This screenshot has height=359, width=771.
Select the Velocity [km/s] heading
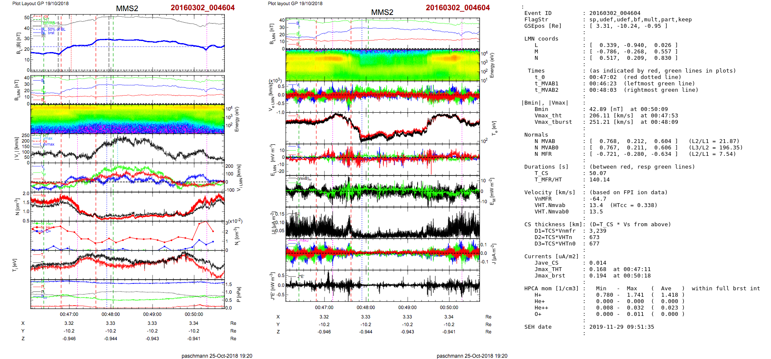[x=550, y=193]
